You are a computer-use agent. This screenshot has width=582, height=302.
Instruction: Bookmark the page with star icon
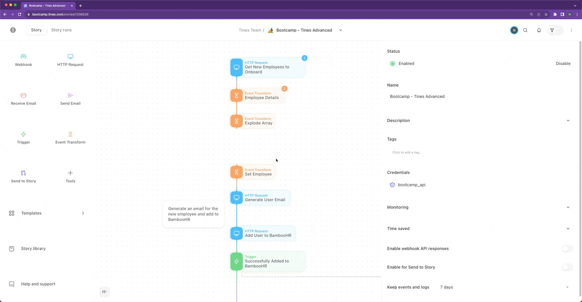pyautogui.click(x=546, y=14)
